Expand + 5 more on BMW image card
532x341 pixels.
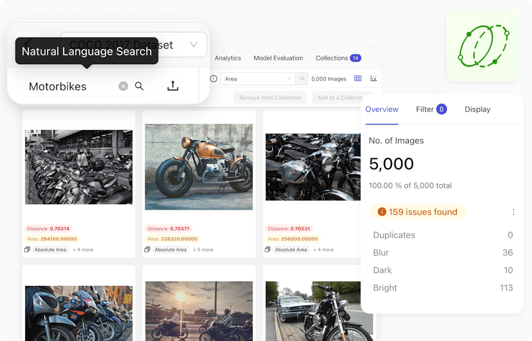(x=203, y=249)
